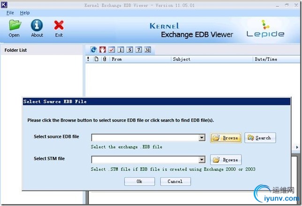Select the 5-day view icon
The image size is (302, 206).
pos(129,50)
